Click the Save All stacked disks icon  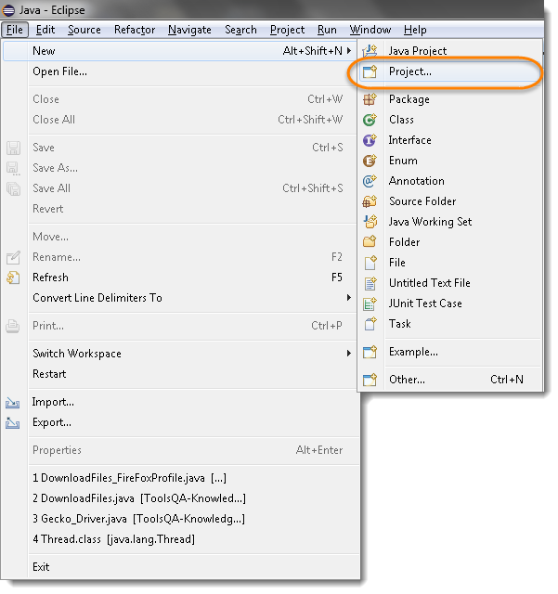click(x=13, y=188)
